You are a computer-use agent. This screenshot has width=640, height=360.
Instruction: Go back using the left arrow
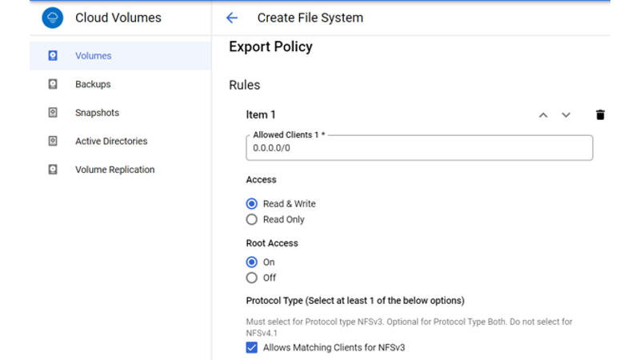pyautogui.click(x=232, y=18)
